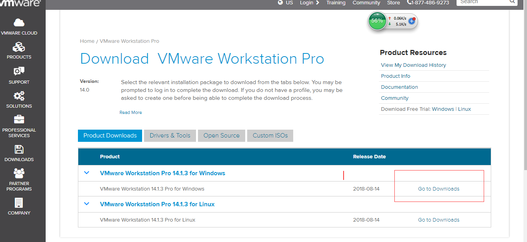This screenshot has width=527, height=242.
Task: Open the Training menu item
Action: pos(336,2)
